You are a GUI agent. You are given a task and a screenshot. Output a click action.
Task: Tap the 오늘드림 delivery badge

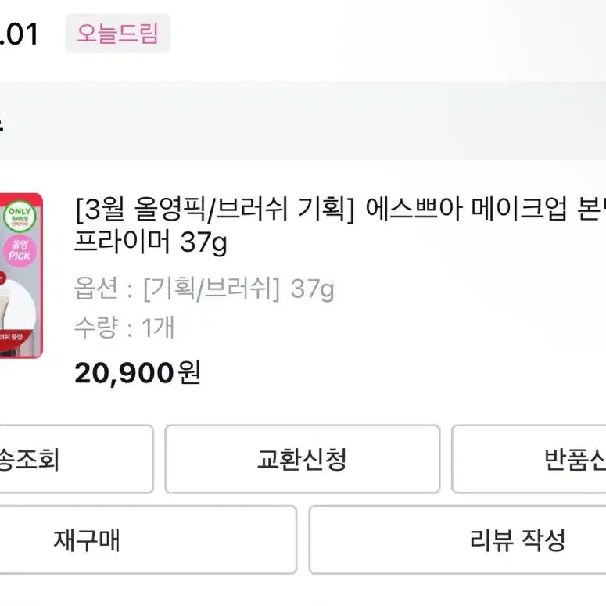[117, 34]
